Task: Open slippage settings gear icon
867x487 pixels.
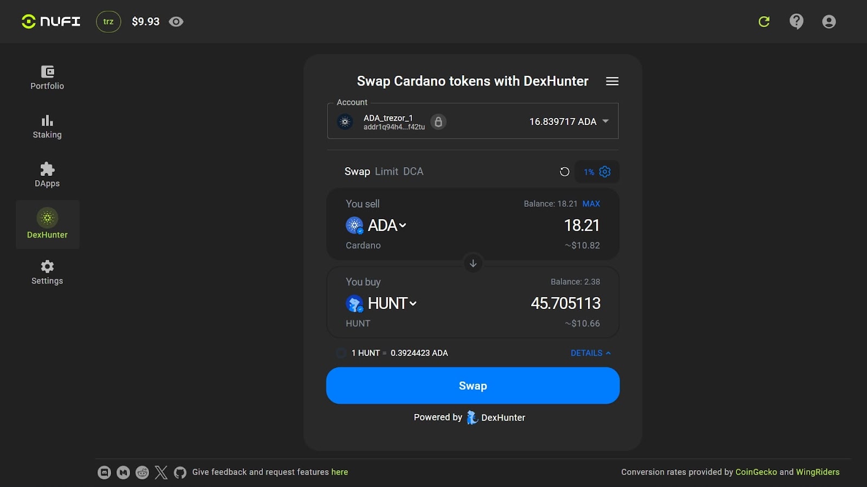Action: pyautogui.click(x=605, y=172)
